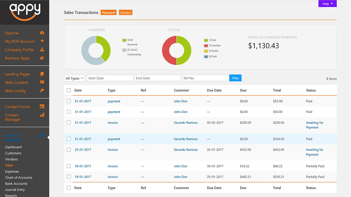Check the box for the $53.00 payment row

(69, 101)
